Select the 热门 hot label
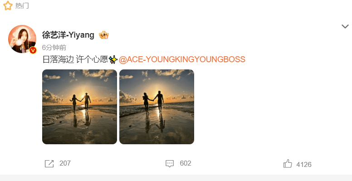 [22, 6]
